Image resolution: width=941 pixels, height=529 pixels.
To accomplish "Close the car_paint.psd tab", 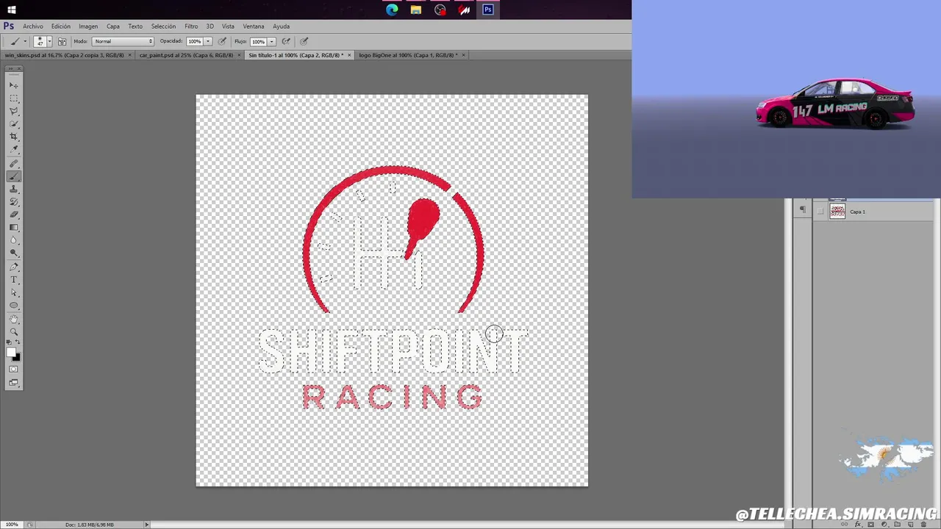I will coord(239,55).
